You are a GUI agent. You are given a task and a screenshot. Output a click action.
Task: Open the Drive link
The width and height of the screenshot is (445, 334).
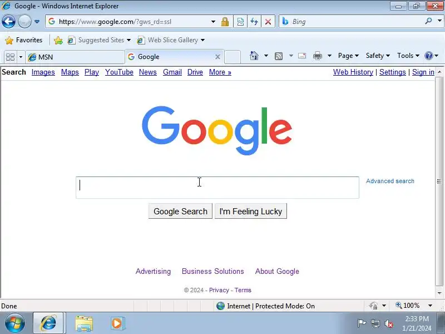point(195,72)
